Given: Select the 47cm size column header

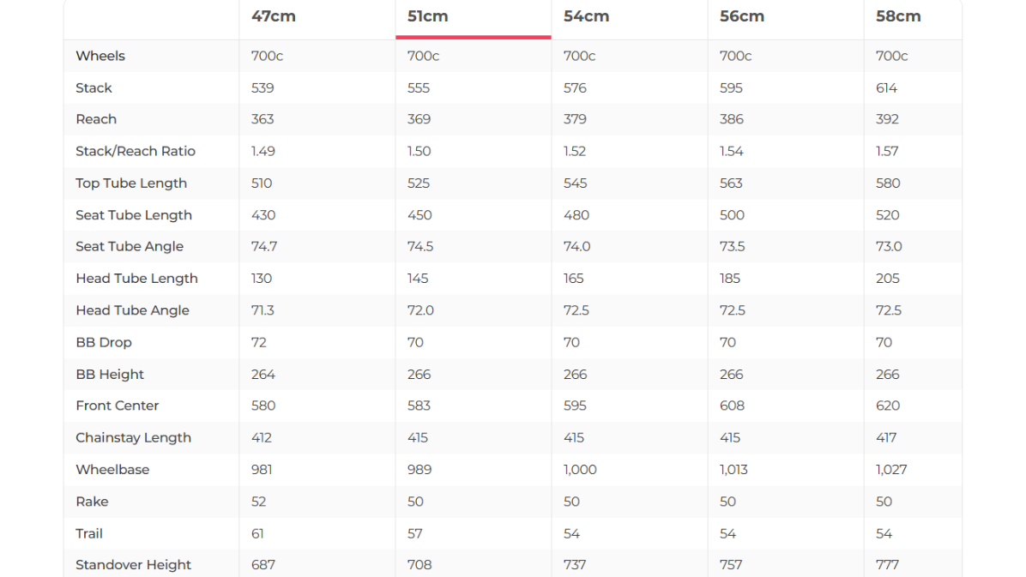Looking at the screenshot, I should click(274, 16).
